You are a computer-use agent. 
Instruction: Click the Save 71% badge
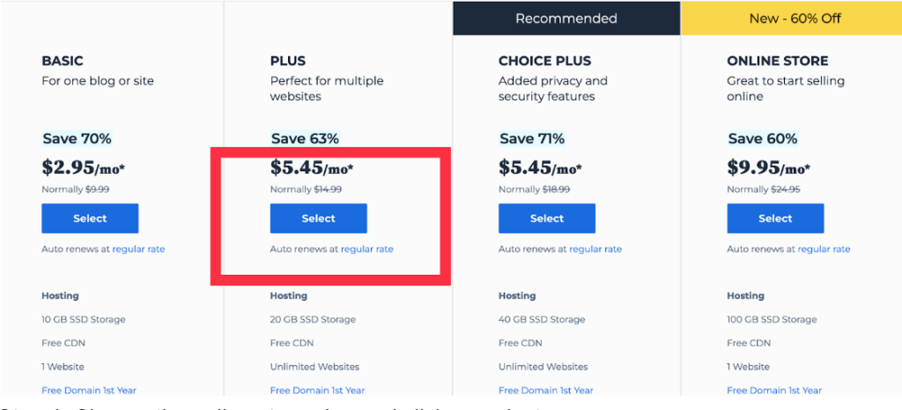click(x=532, y=138)
